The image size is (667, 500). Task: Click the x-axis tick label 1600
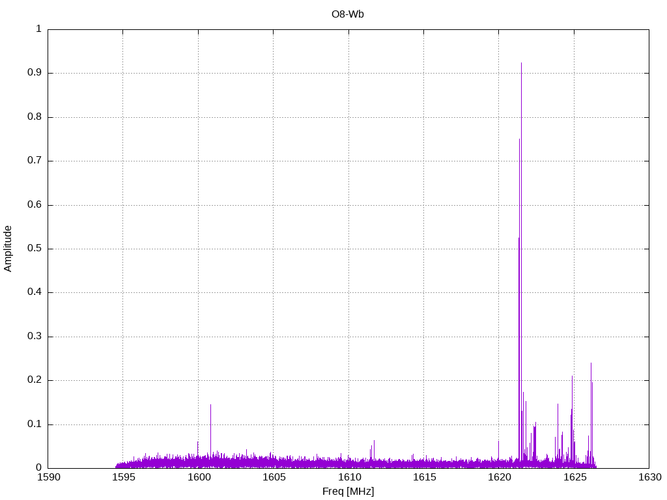click(199, 477)
